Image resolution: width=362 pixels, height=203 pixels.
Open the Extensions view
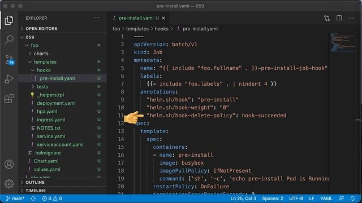tap(9, 99)
